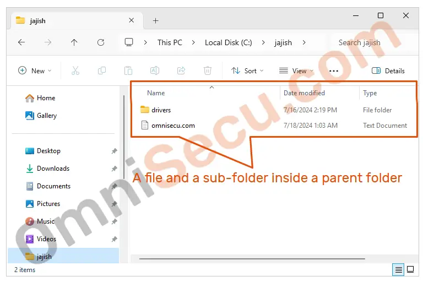Screen dimensions: 423x282
Task: Click the Paste clipboard icon
Action: point(128,70)
